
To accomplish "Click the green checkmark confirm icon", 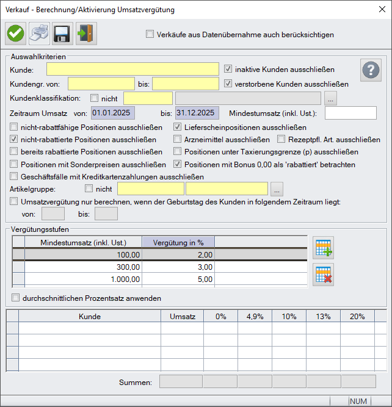I will 16,34.
